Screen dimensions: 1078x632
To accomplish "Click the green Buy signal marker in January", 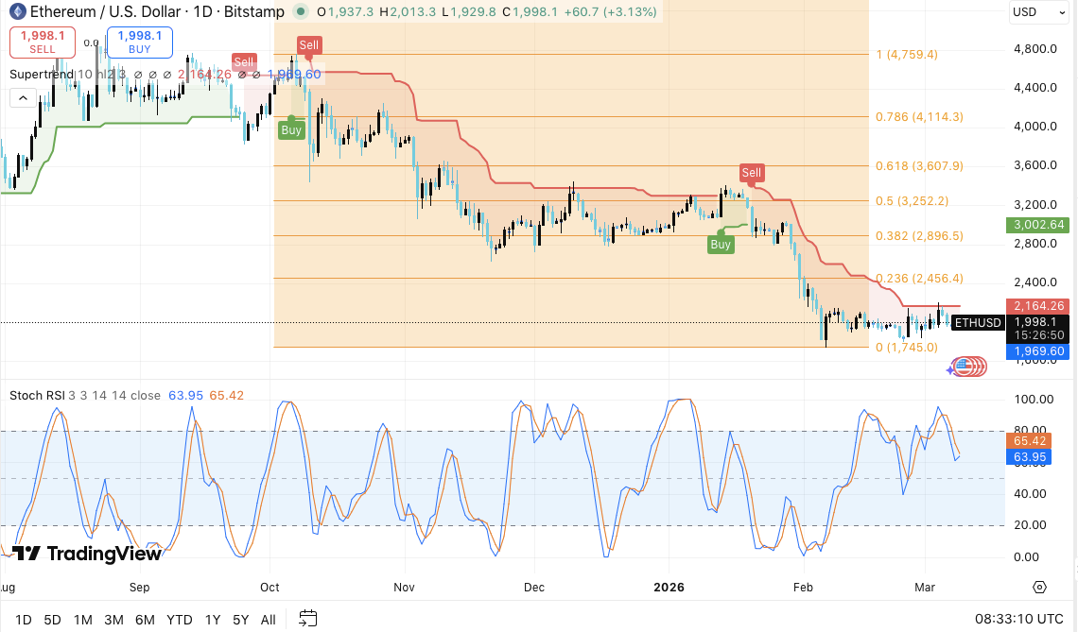I will (721, 244).
